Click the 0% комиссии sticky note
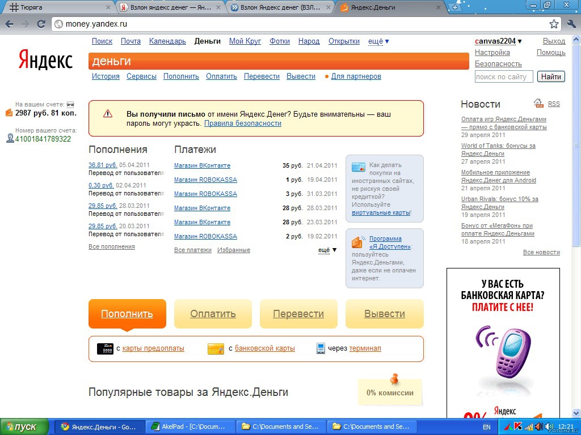The width and height of the screenshot is (581, 435). pos(390,392)
